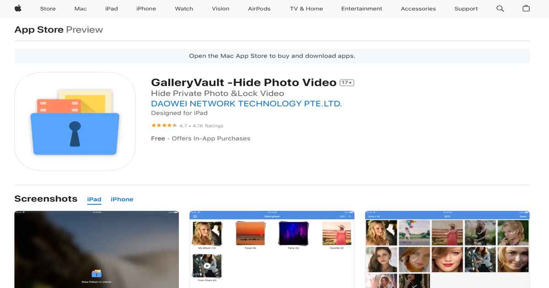
Task: Click the Designed for iPad text
Action: click(179, 113)
